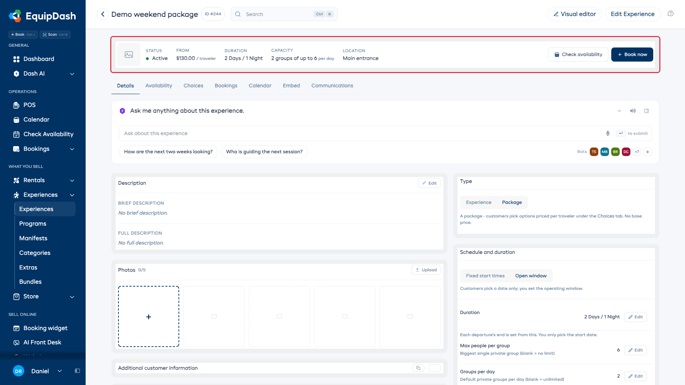Click the Edit Experience button

633,14
